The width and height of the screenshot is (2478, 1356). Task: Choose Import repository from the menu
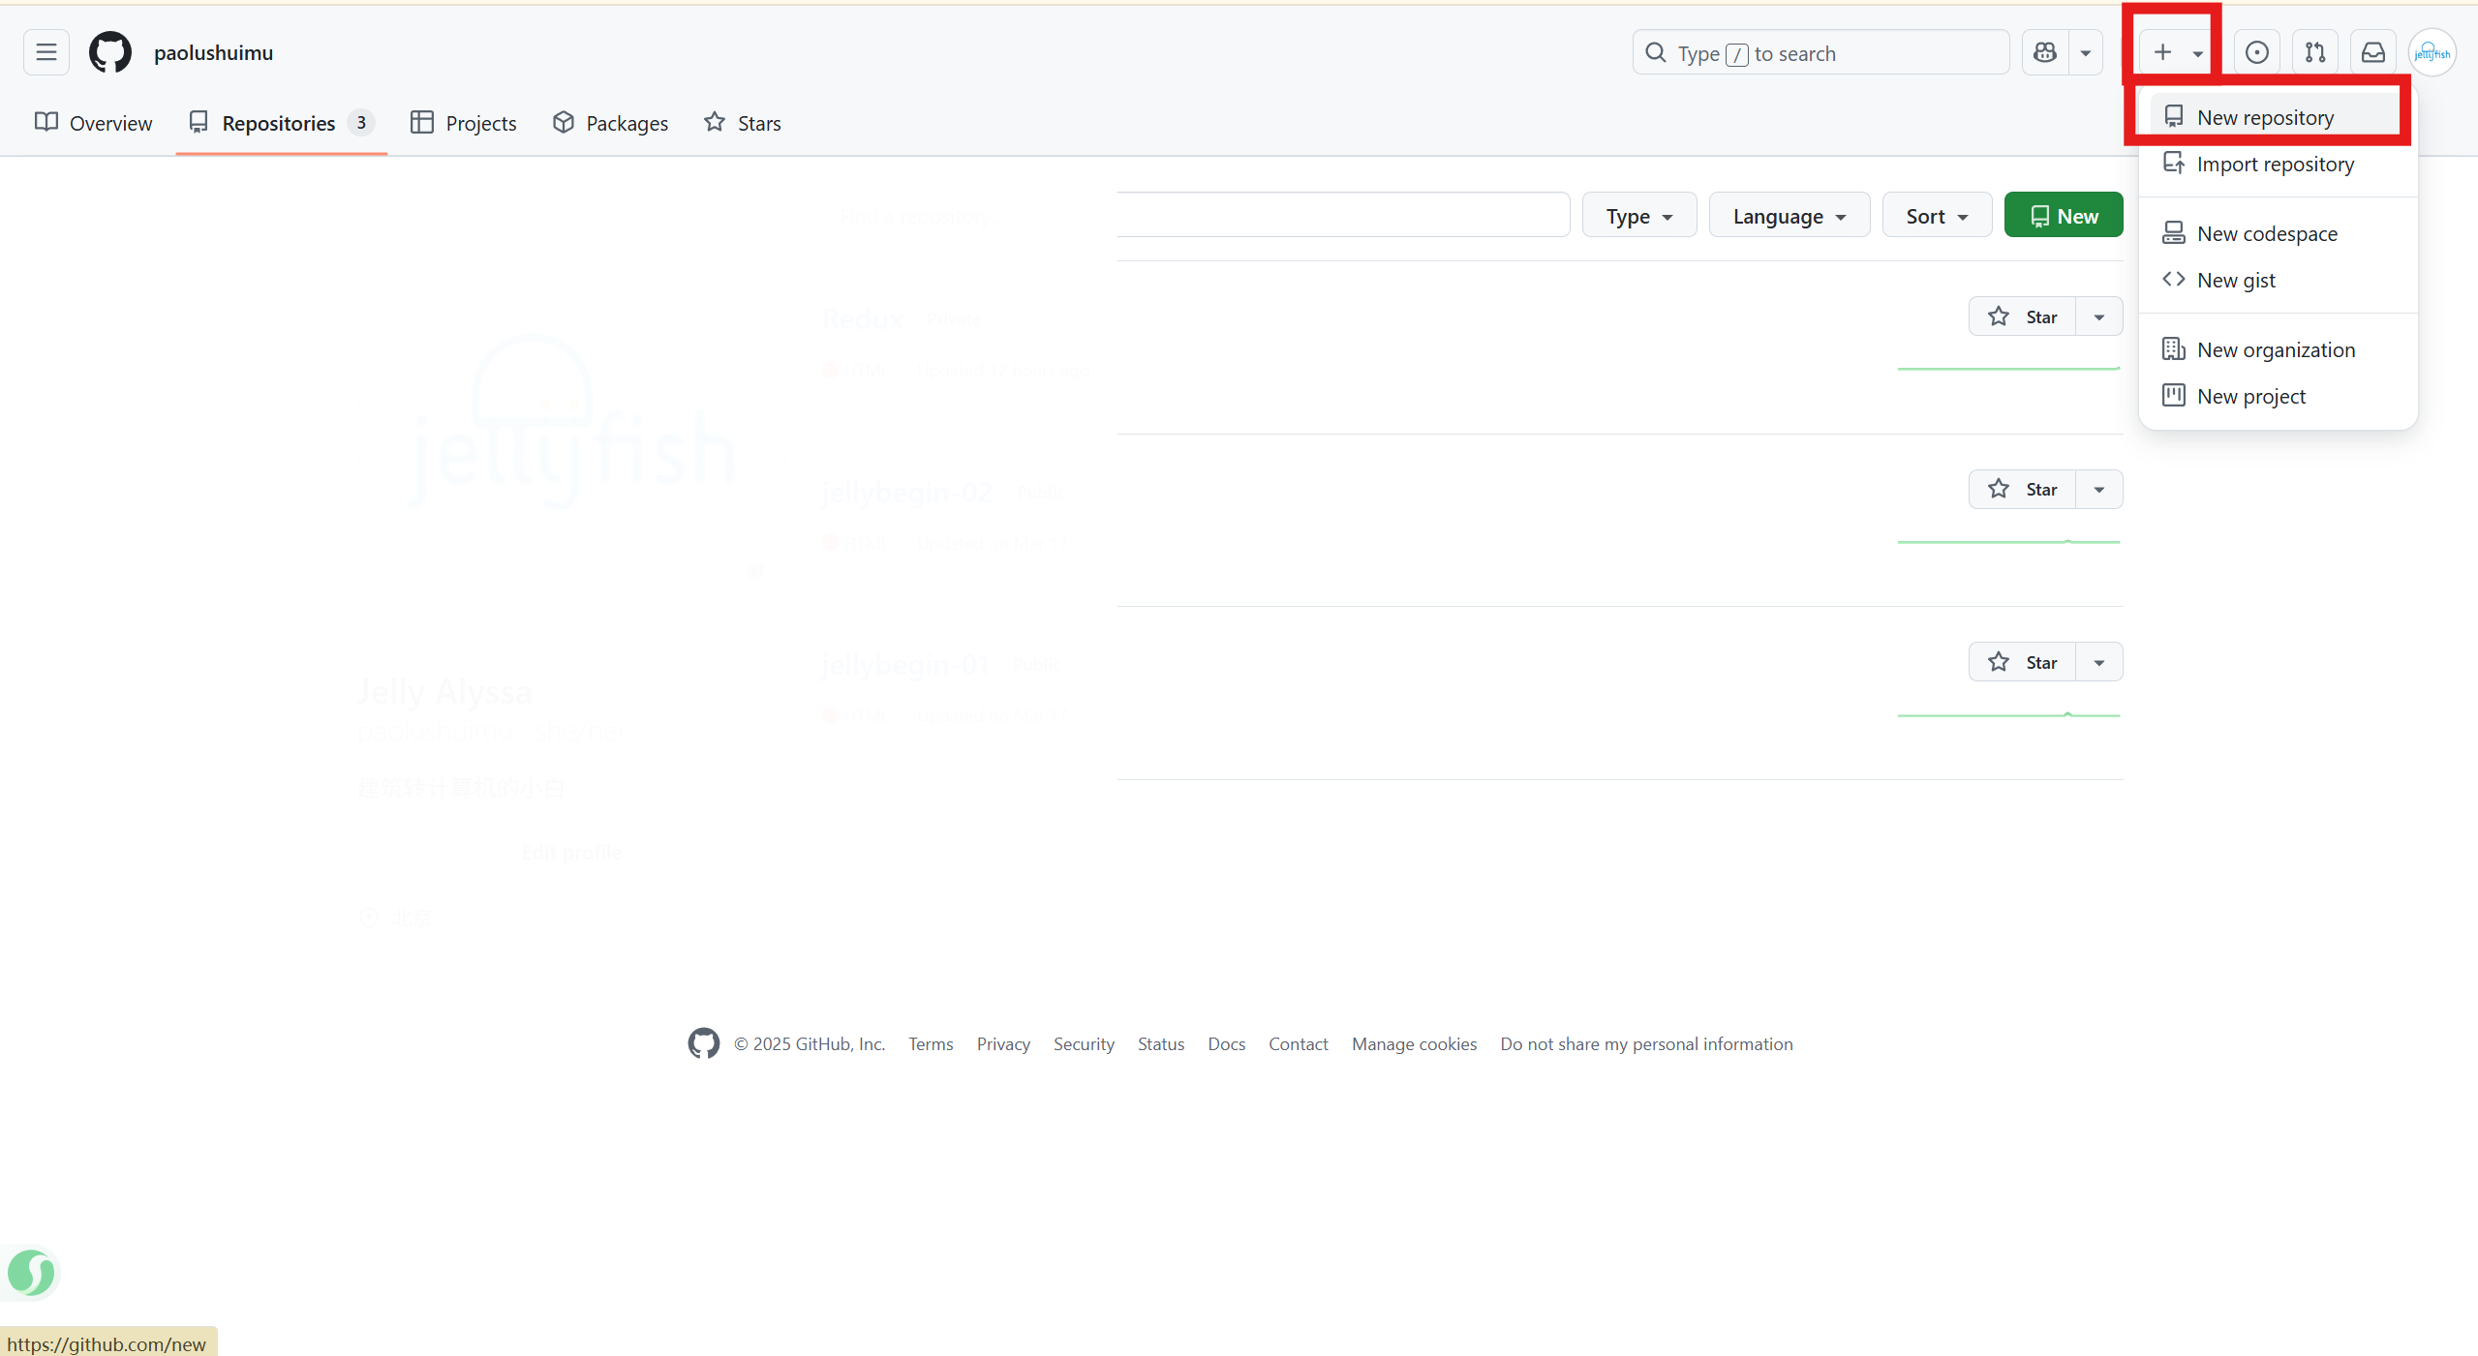click(2278, 164)
